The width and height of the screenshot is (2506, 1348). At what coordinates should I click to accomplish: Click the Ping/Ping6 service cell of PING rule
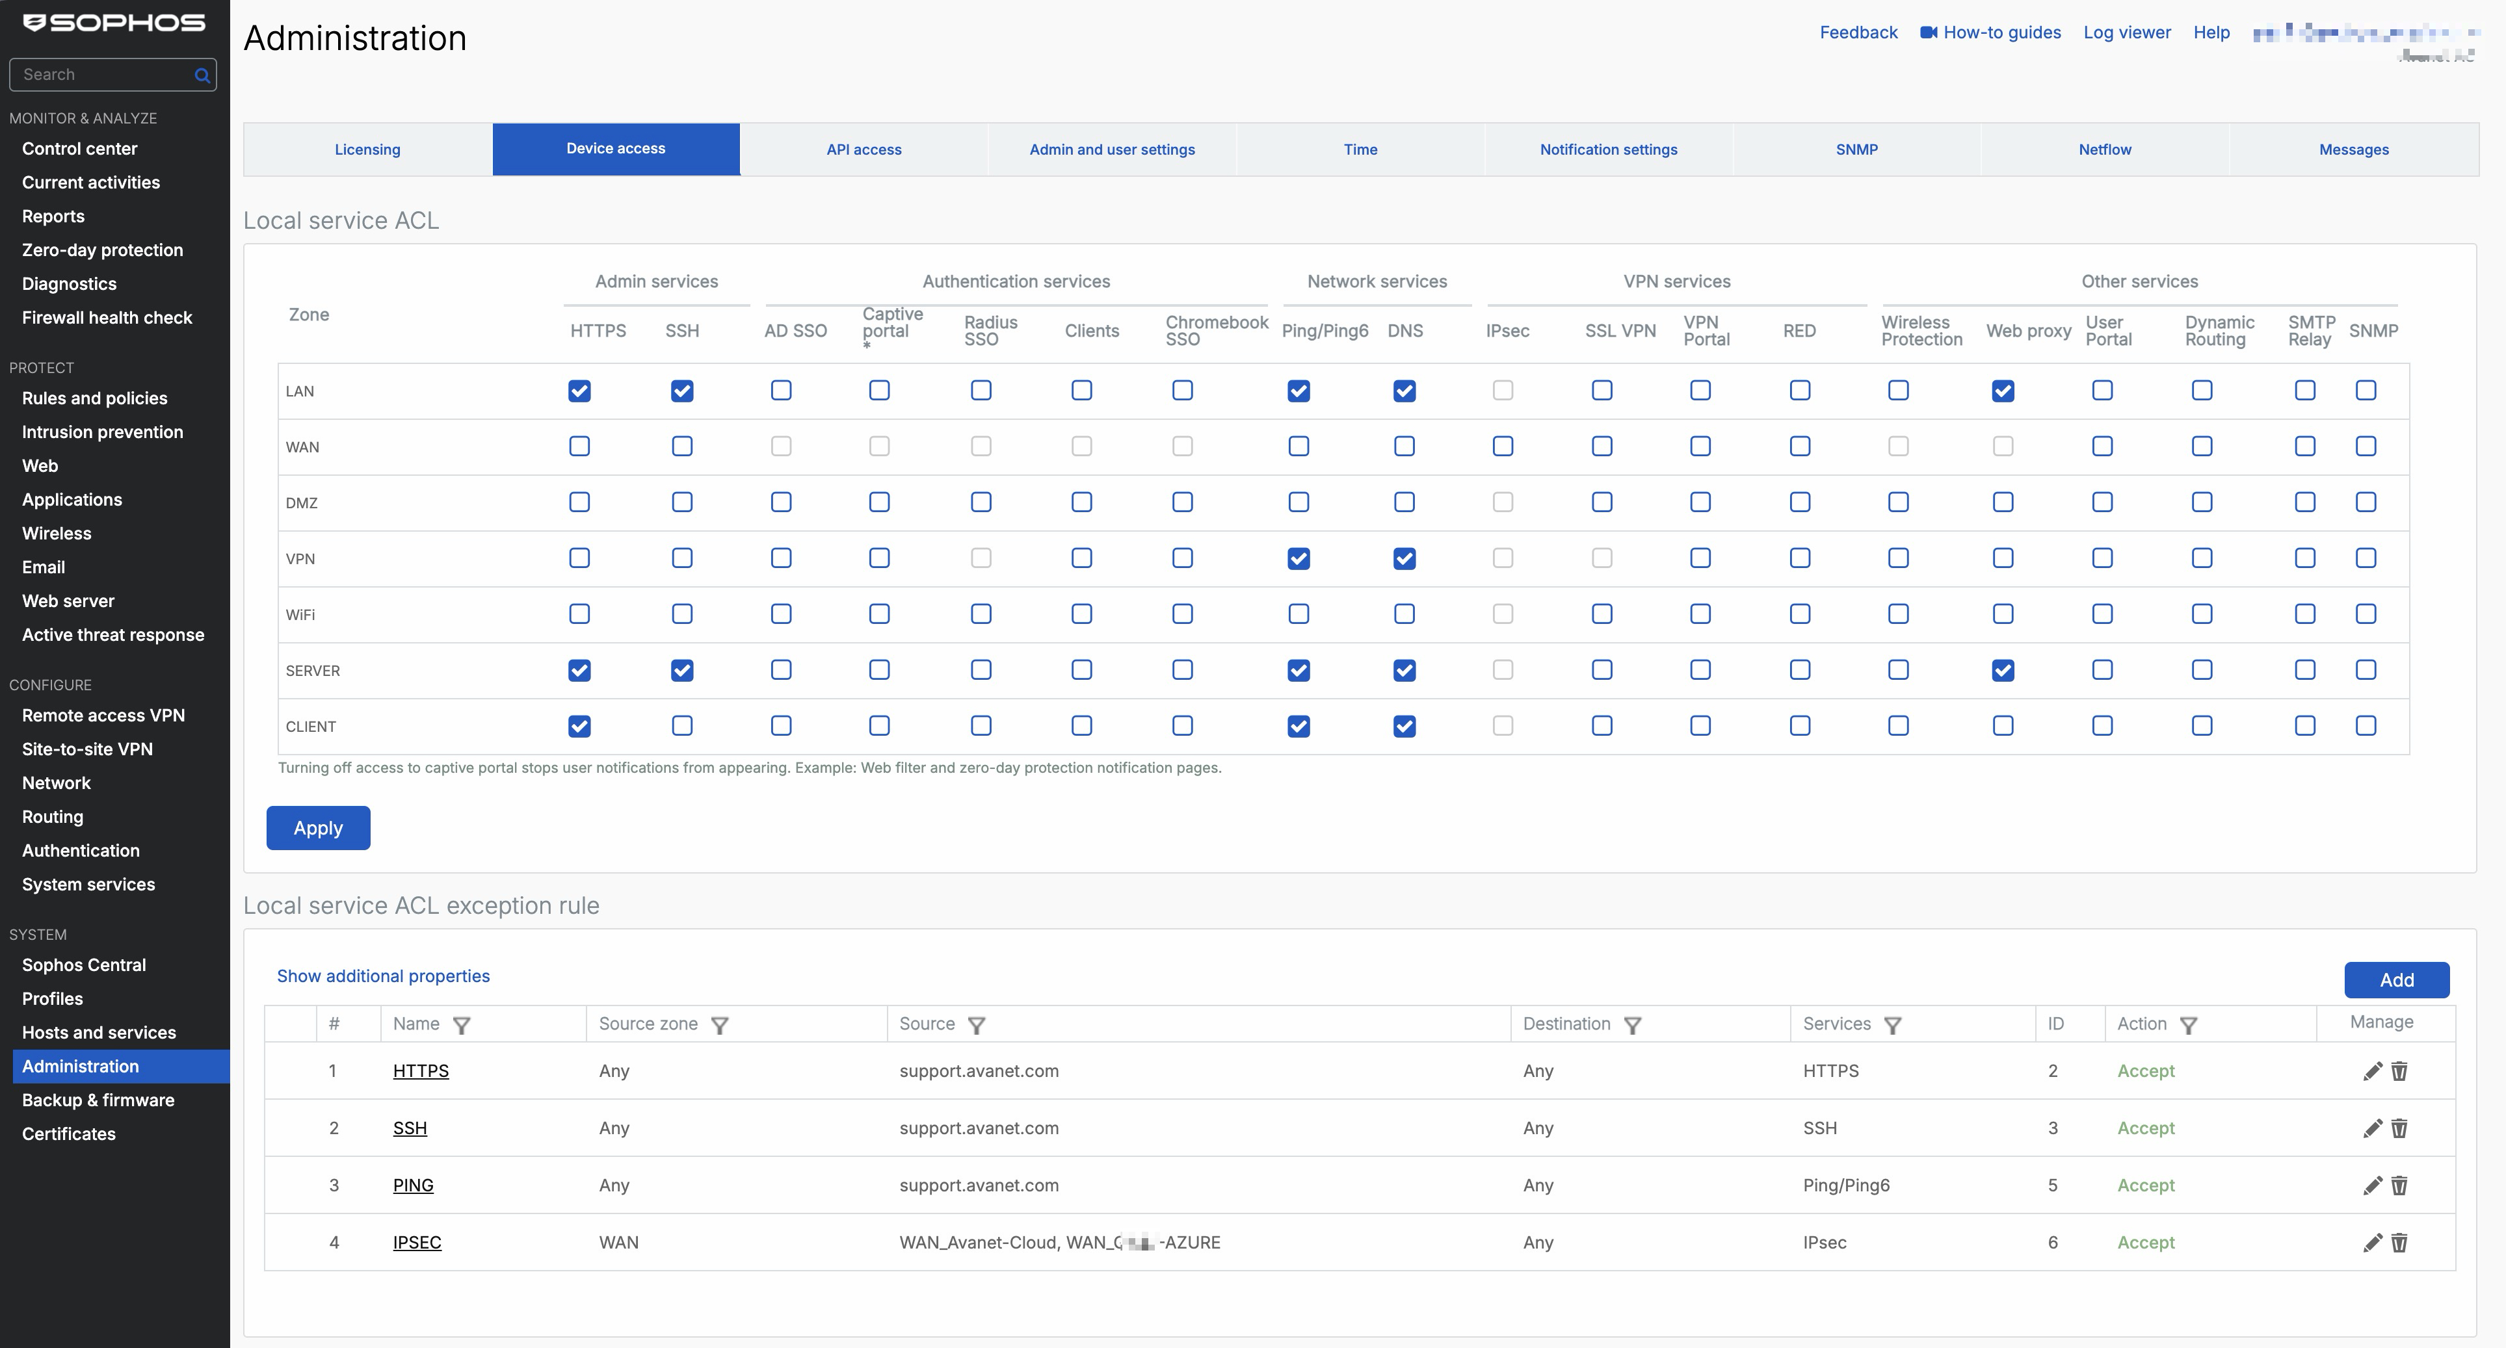(1845, 1186)
